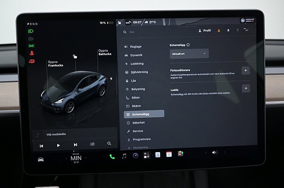This screenshot has height=188, width=284.
Task: Tap the unlock padlock above the car
Action: point(75,57)
